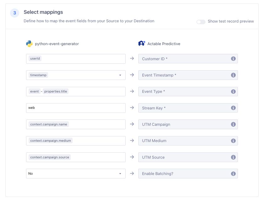
Task: Open the Stream Key info tooltip icon
Action: tap(233, 108)
